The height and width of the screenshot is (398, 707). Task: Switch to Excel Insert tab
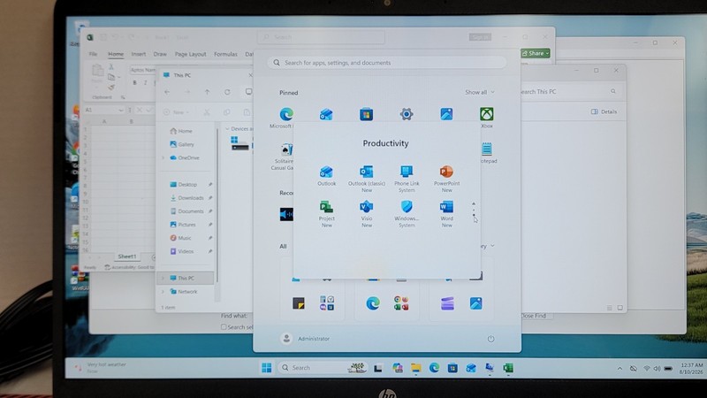(139, 54)
